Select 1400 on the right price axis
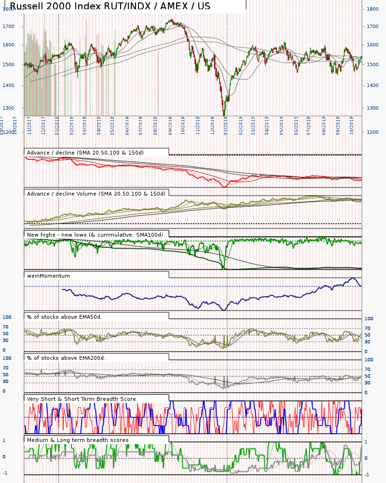This screenshot has height=483, width=386. point(372,85)
